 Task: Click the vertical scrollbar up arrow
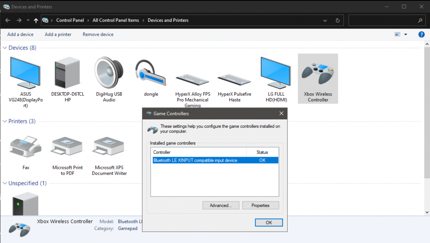[427, 44]
